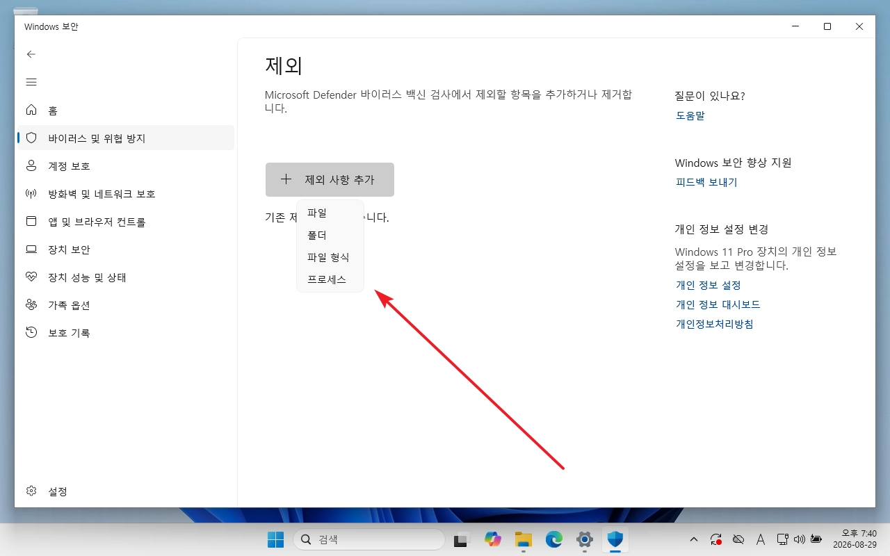890x556 pixels.
Task: Click the window icon beside 앱 및 브라우저 컨트롤
Action: [31, 221]
